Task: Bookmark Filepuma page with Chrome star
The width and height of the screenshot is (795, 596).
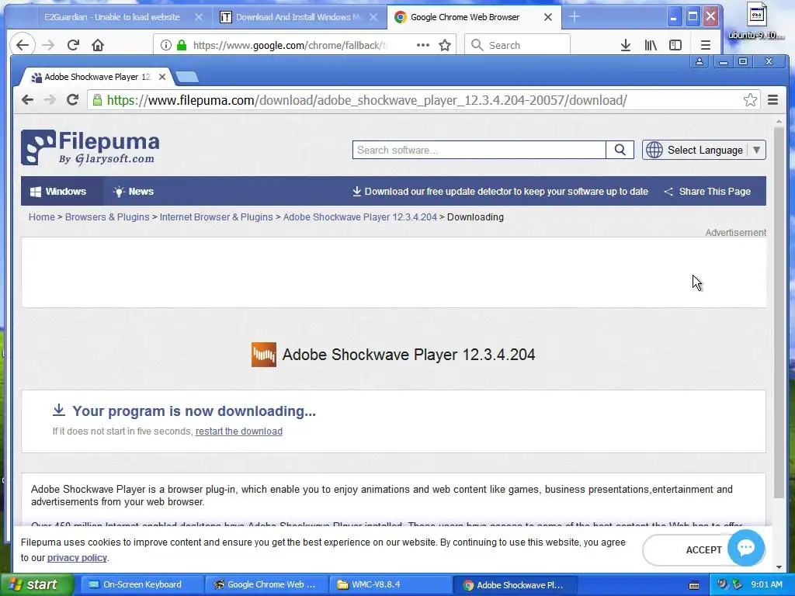Action: 751,100
